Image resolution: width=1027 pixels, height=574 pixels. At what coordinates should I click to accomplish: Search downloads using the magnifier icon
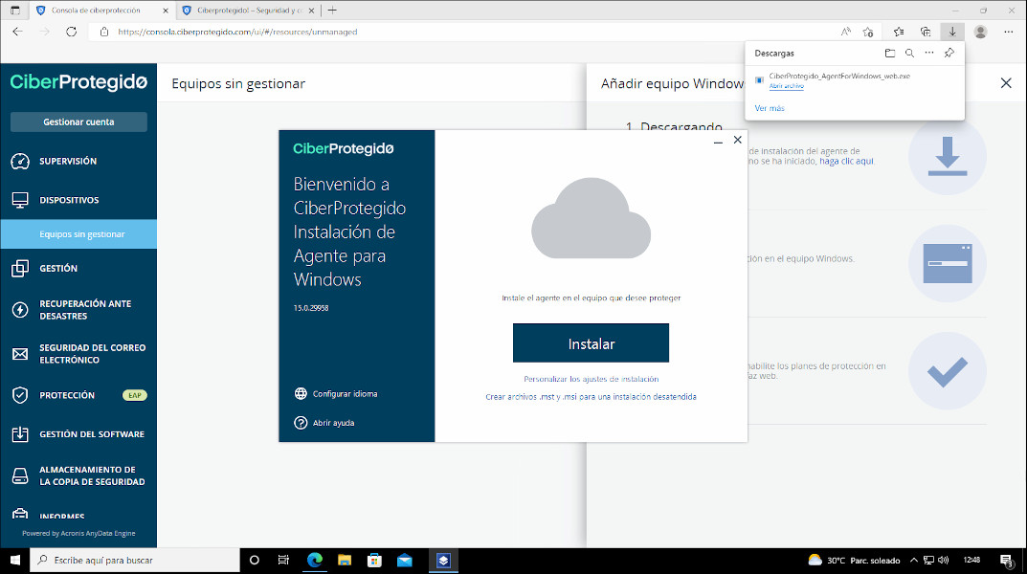coord(909,53)
